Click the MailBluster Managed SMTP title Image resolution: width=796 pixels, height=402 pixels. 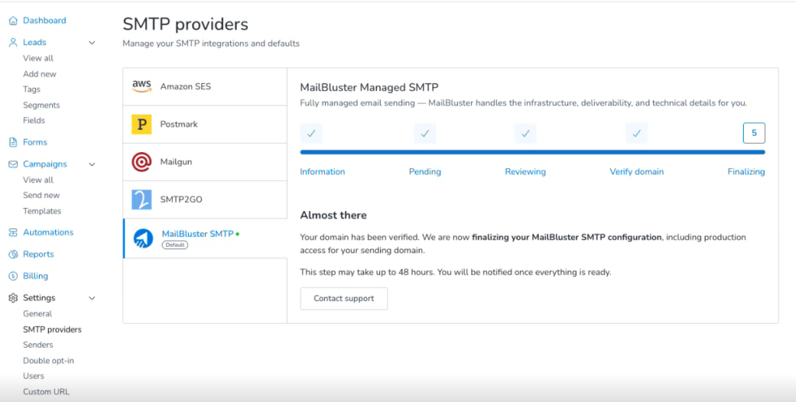369,87
